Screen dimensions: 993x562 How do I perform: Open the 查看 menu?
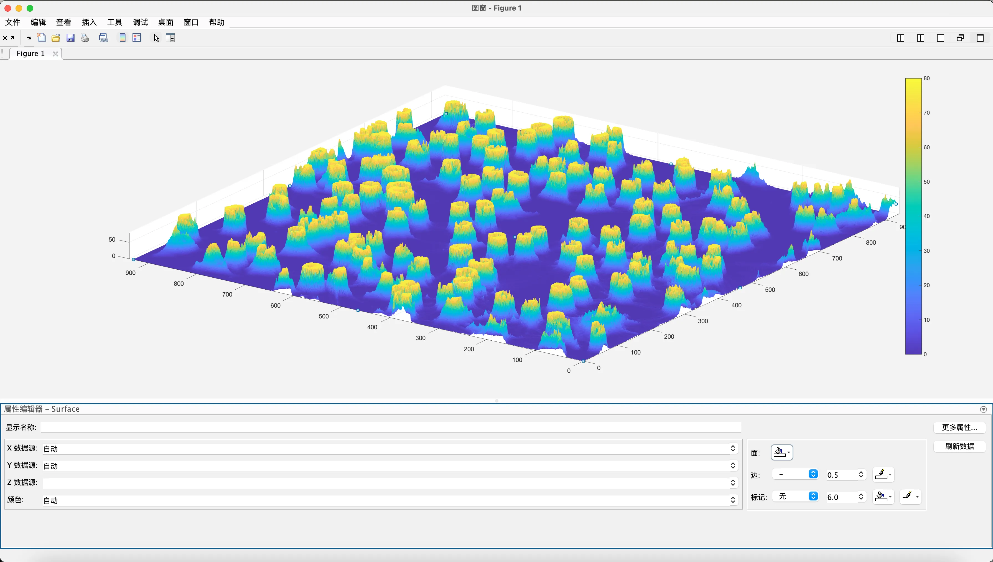coord(64,22)
